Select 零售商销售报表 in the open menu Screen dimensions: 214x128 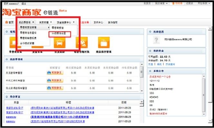(x=28, y=38)
